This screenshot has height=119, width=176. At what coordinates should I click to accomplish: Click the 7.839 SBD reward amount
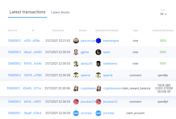pos(164,85)
